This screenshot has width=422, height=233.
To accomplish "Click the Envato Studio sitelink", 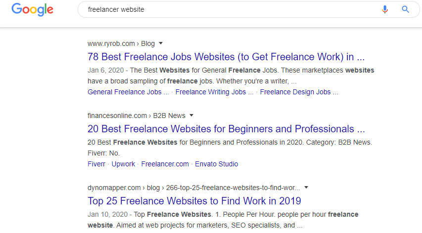I will click(216, 164).
